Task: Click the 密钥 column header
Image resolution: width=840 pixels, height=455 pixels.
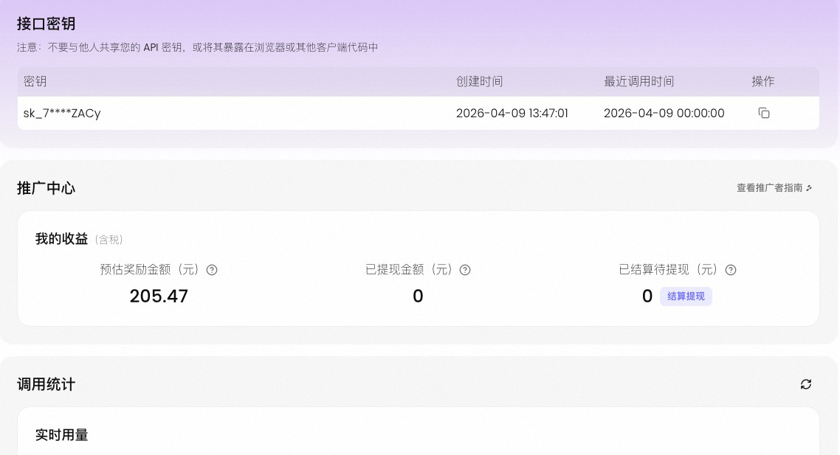Action: 35,82
